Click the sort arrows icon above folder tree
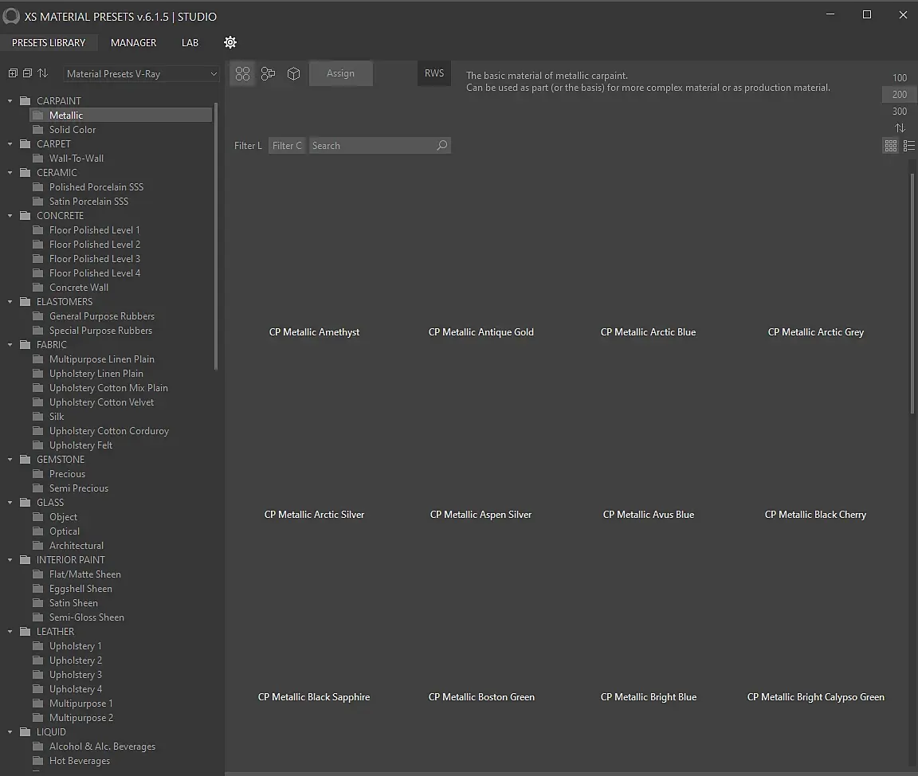The image size is (918, 776). (43, 73)
